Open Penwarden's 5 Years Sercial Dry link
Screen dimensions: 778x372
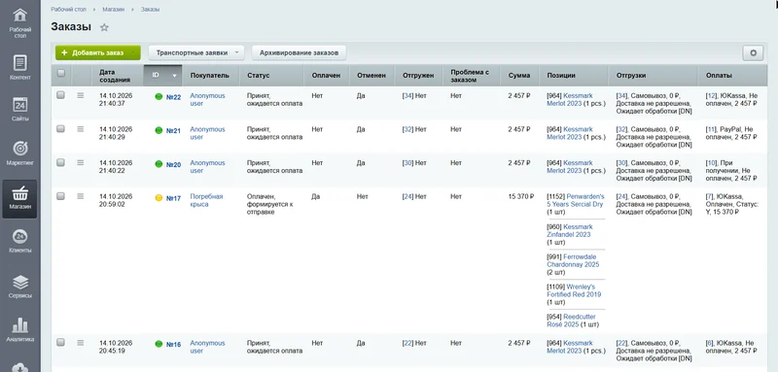coord(576,200)
